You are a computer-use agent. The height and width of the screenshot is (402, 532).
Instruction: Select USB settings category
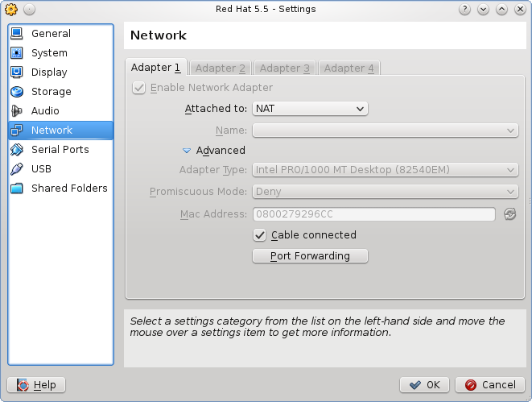60,168
